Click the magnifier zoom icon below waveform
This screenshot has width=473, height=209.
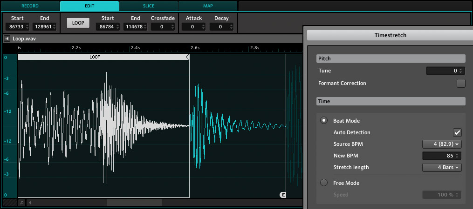[x=22, y=202]
